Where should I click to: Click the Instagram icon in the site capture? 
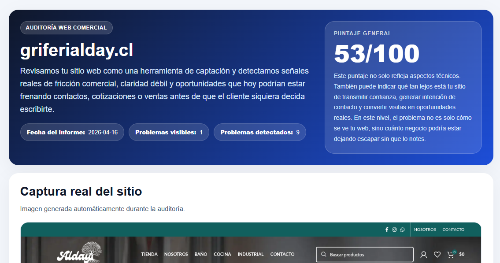point(394,230)
